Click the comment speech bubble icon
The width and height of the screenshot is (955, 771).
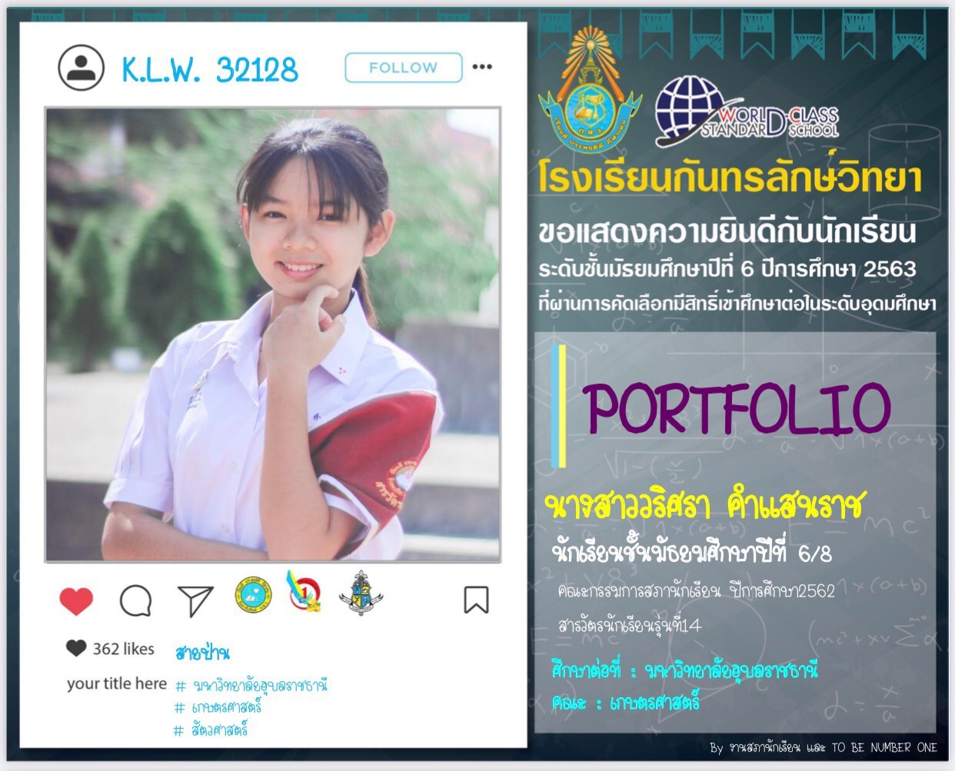135,601
